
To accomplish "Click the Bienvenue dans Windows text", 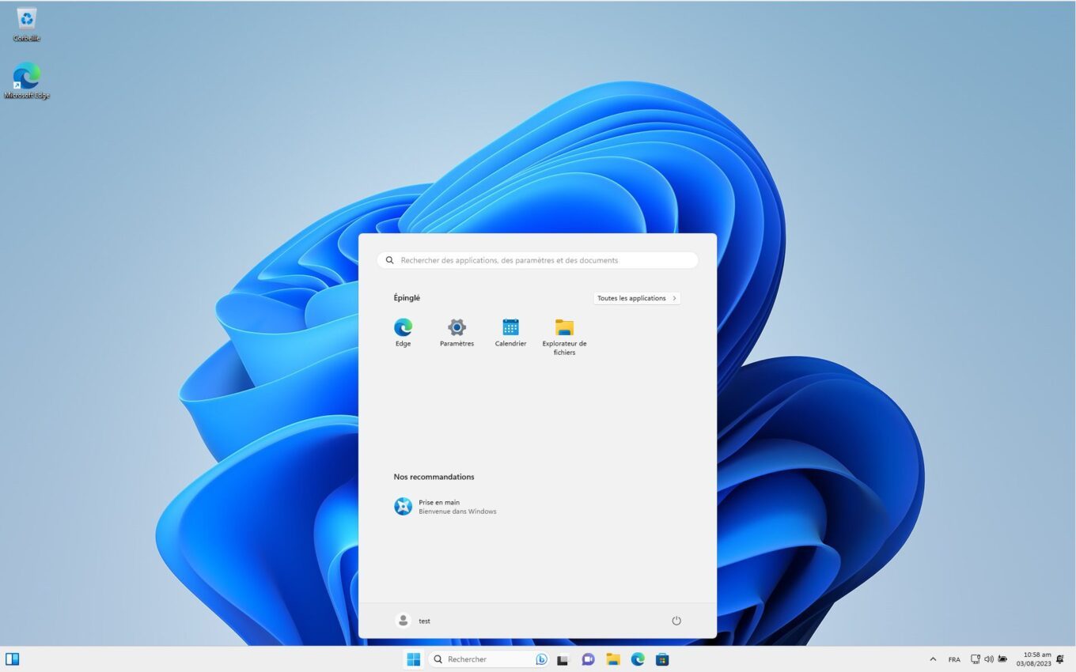I will click(457, 512).
